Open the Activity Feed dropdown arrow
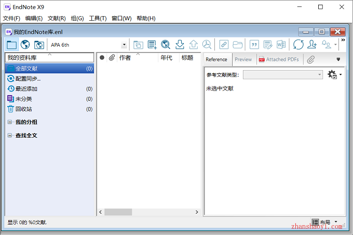This screenshot has height=235, width=353. click(335, 45)
